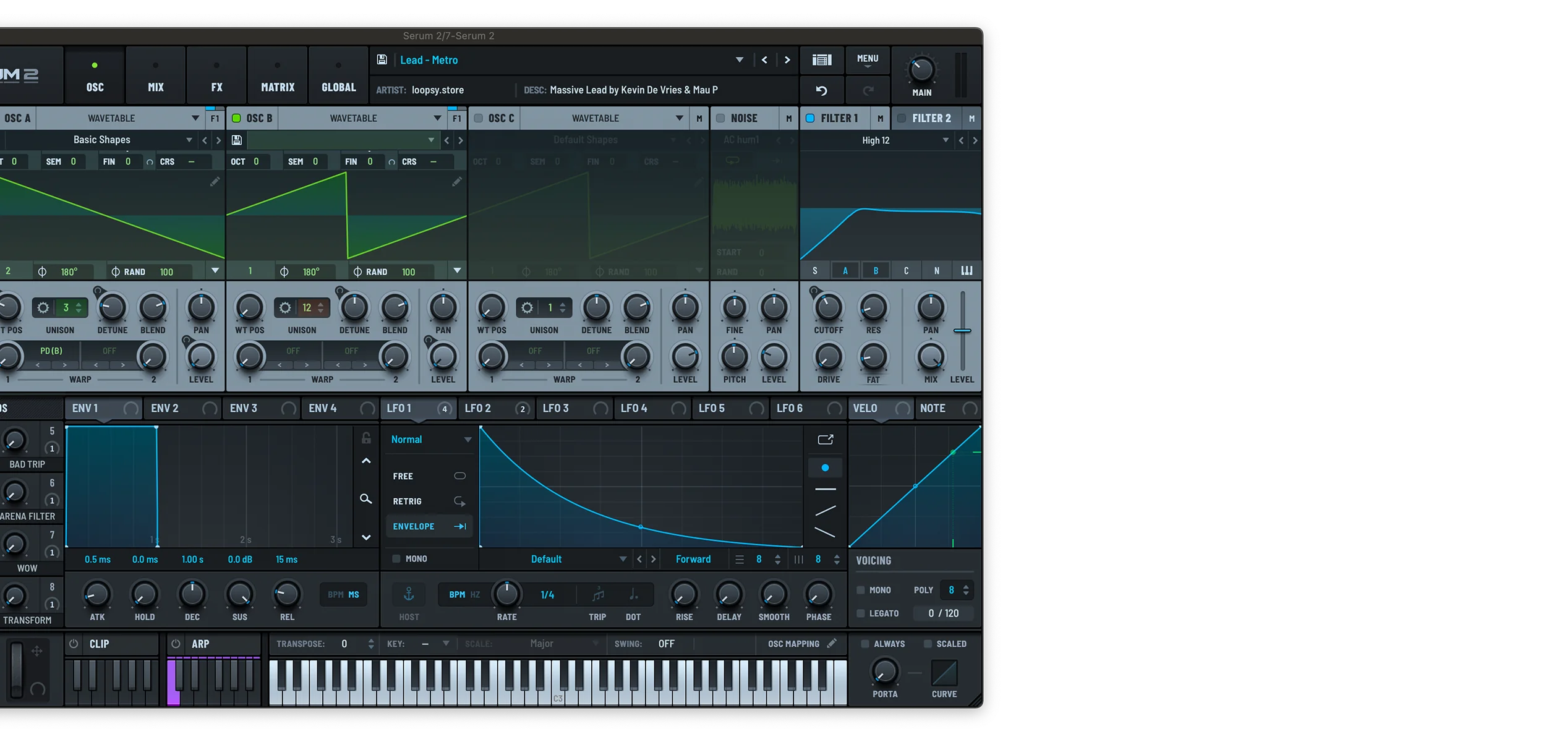The height and width of the screenshot is (742, 1546).
Task: Click LFO triplet note icon
Action: coord(597,594)
